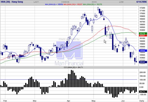Select the Jun date axis marker
Screen dimensions: 148x102
pos(123,101)
